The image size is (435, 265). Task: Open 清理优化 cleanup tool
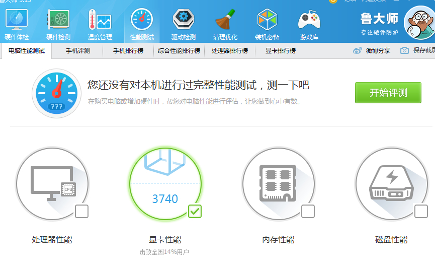225,25
